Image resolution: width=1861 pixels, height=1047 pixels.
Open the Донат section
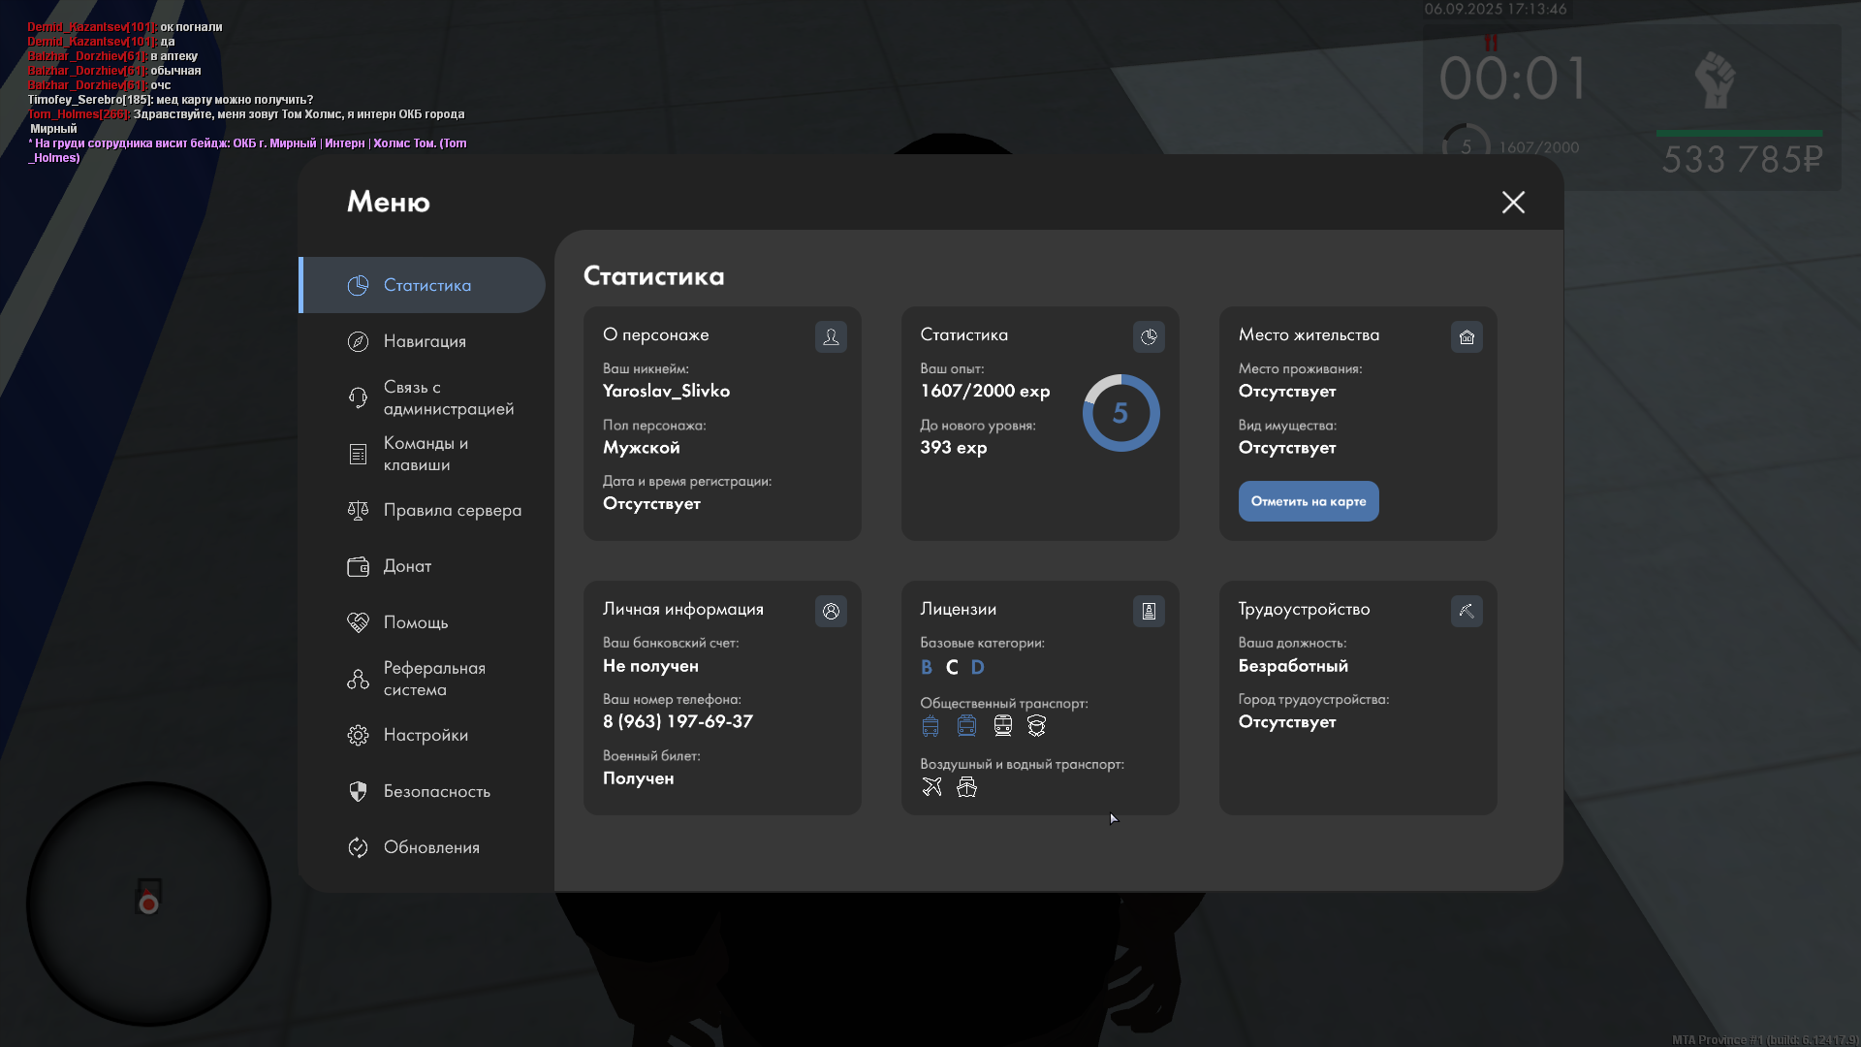[x=423, y=566]
